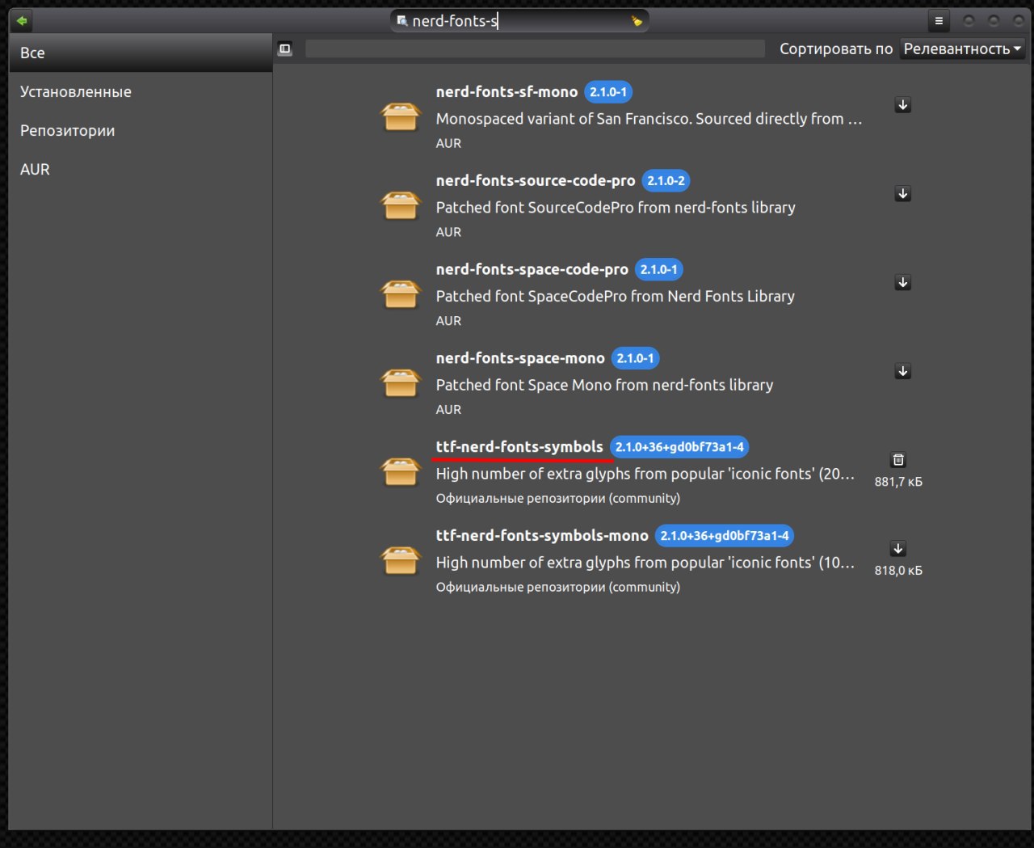
Task: Click version badge of nerd-fonts-space-code-pro
Action: [658, 270]
